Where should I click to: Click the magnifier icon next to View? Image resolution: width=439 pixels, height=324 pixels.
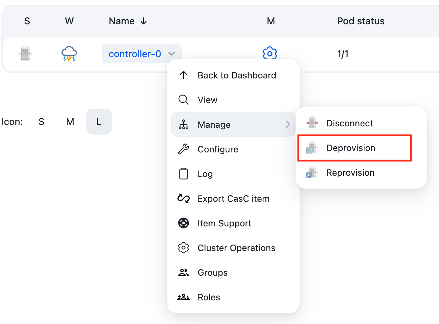(184, 100)
